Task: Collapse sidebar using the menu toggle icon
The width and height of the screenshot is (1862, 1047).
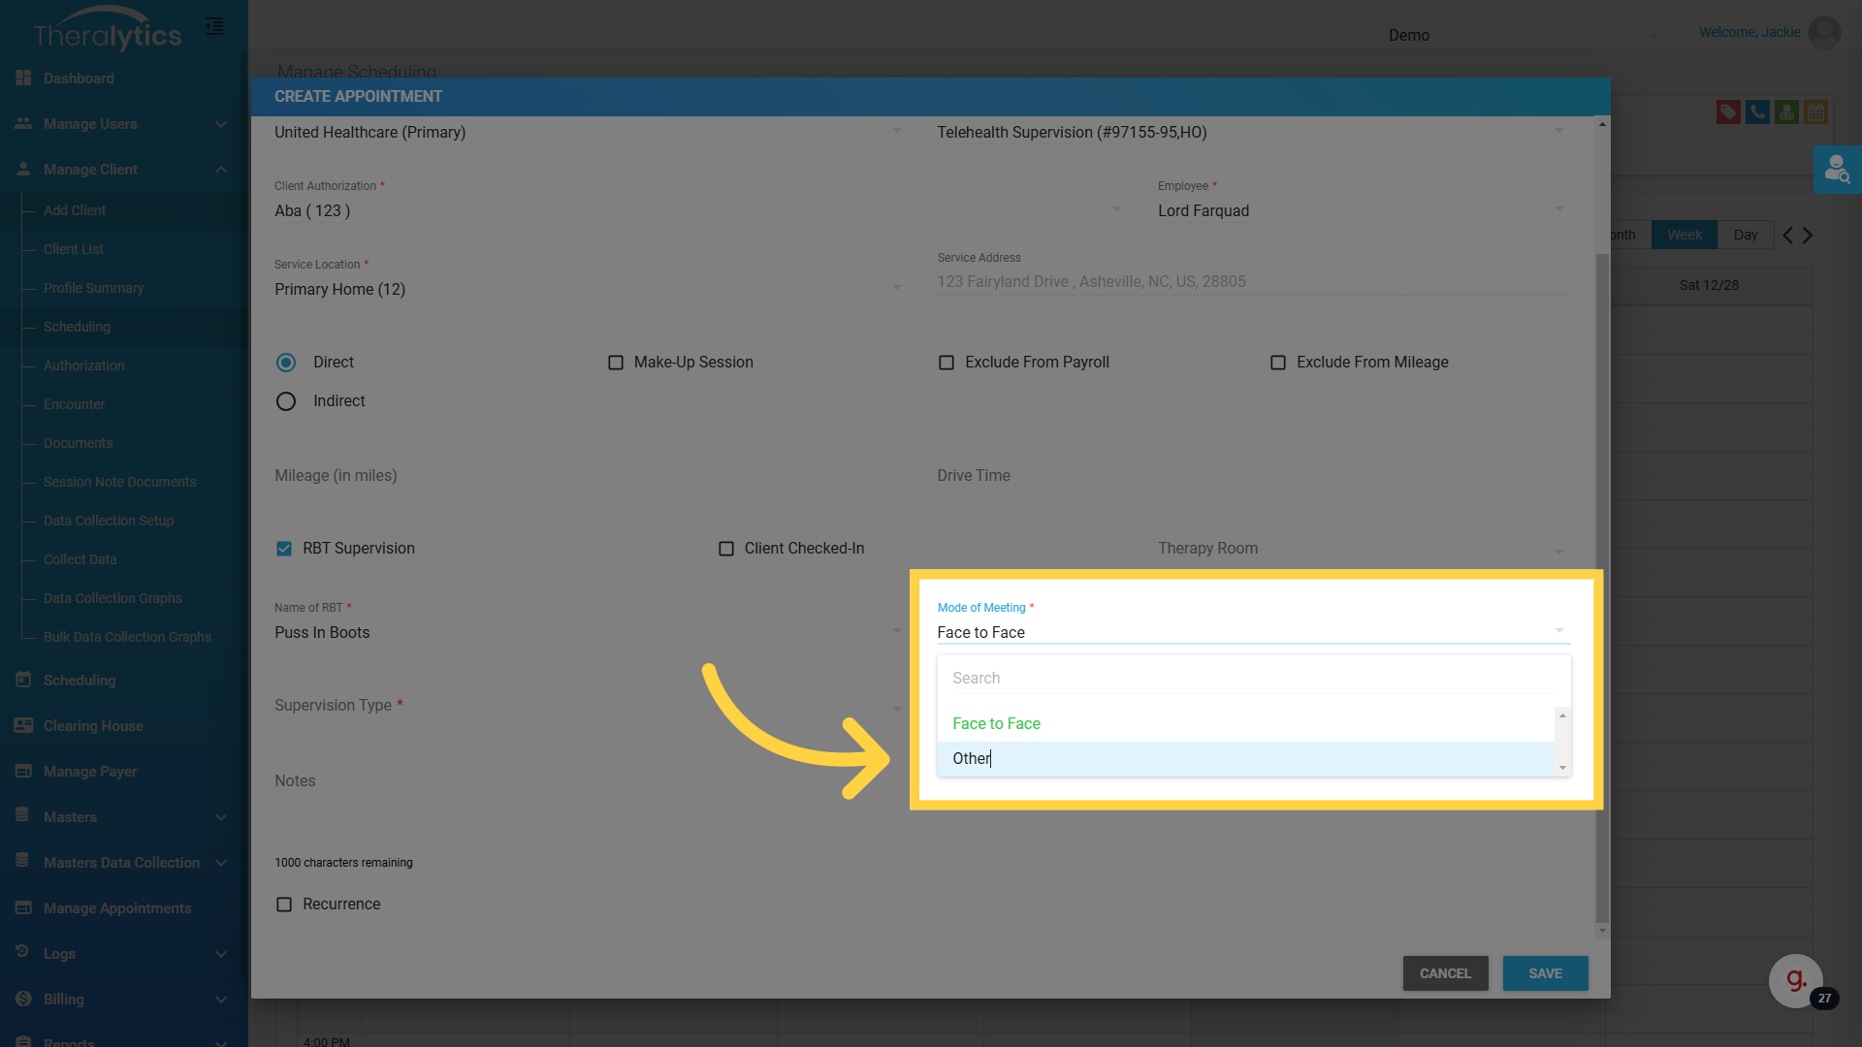Action: 214,26
